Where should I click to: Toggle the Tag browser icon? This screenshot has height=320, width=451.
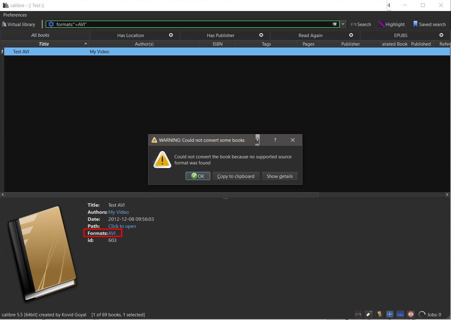point(369,314)
